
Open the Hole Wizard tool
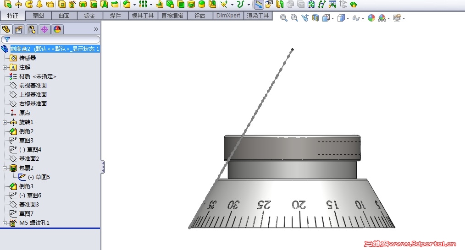click(x=72, y=4)
